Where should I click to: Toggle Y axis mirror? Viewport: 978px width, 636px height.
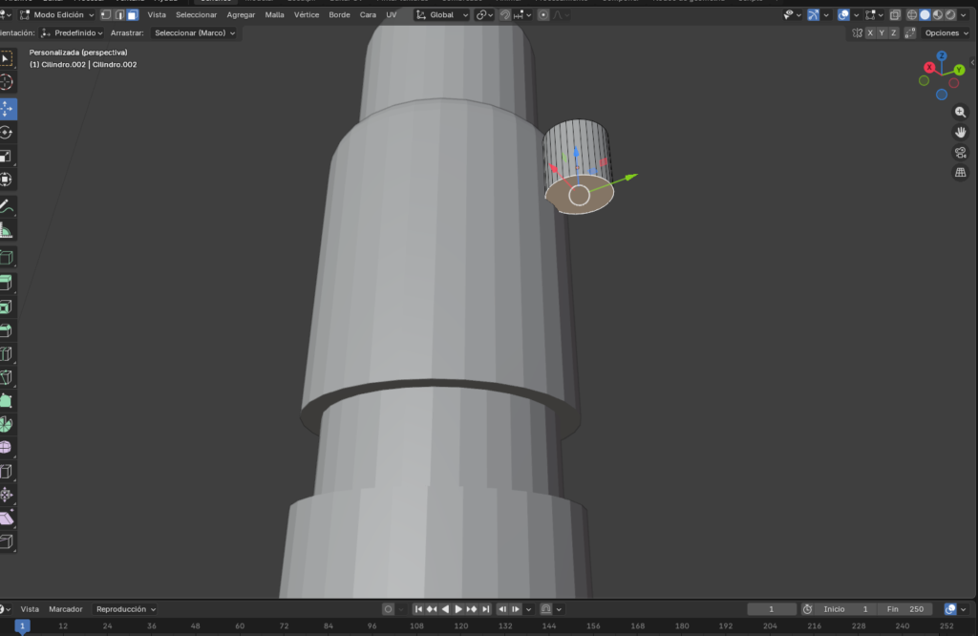[882, 33]
